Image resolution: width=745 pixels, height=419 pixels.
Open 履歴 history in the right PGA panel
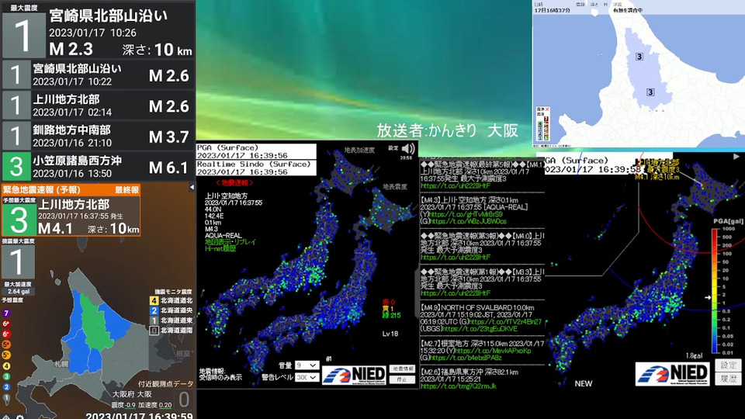pos(728,379)
